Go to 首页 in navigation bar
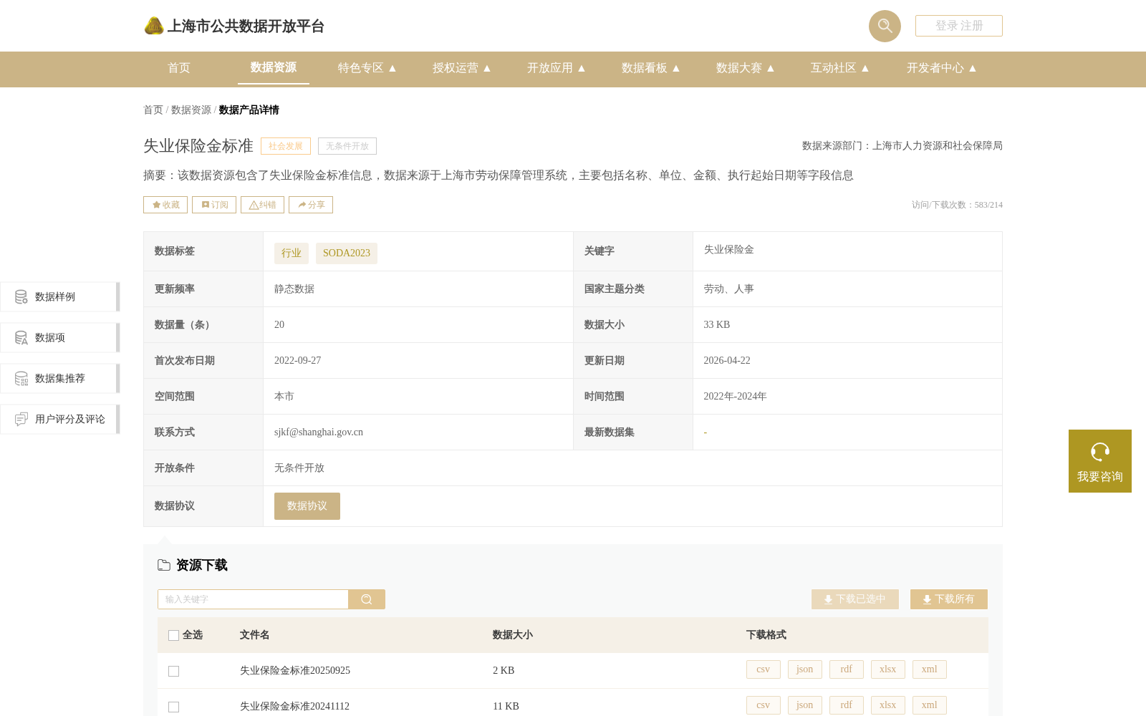This screenshot has width=1146, height=716. click(179, 68)
